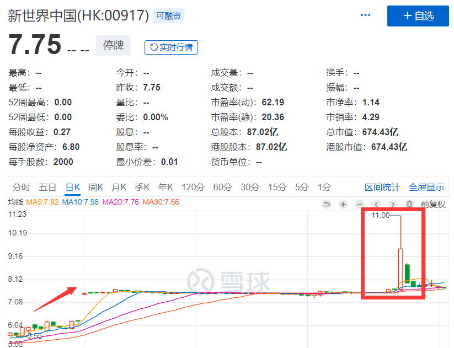Click the 停牌 suspended status badge
This screenshot has height=348, width=454.
(x=113, y=45)
